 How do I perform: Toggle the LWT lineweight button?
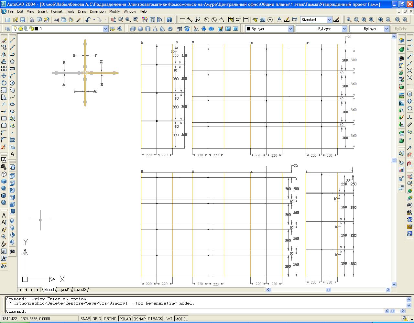168,319
